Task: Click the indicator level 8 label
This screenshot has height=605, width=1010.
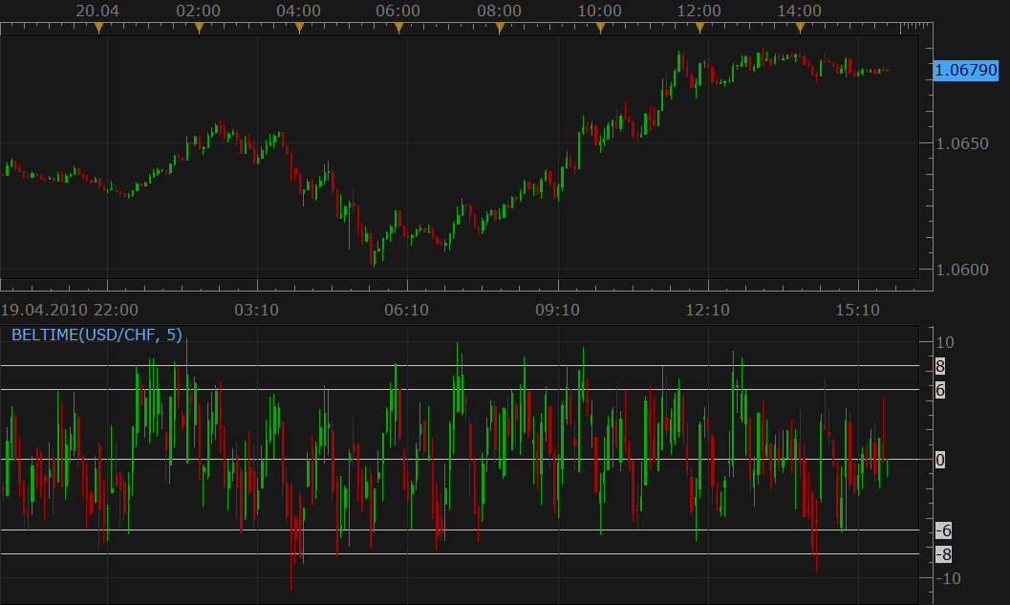Action: [x=940, y=366]
